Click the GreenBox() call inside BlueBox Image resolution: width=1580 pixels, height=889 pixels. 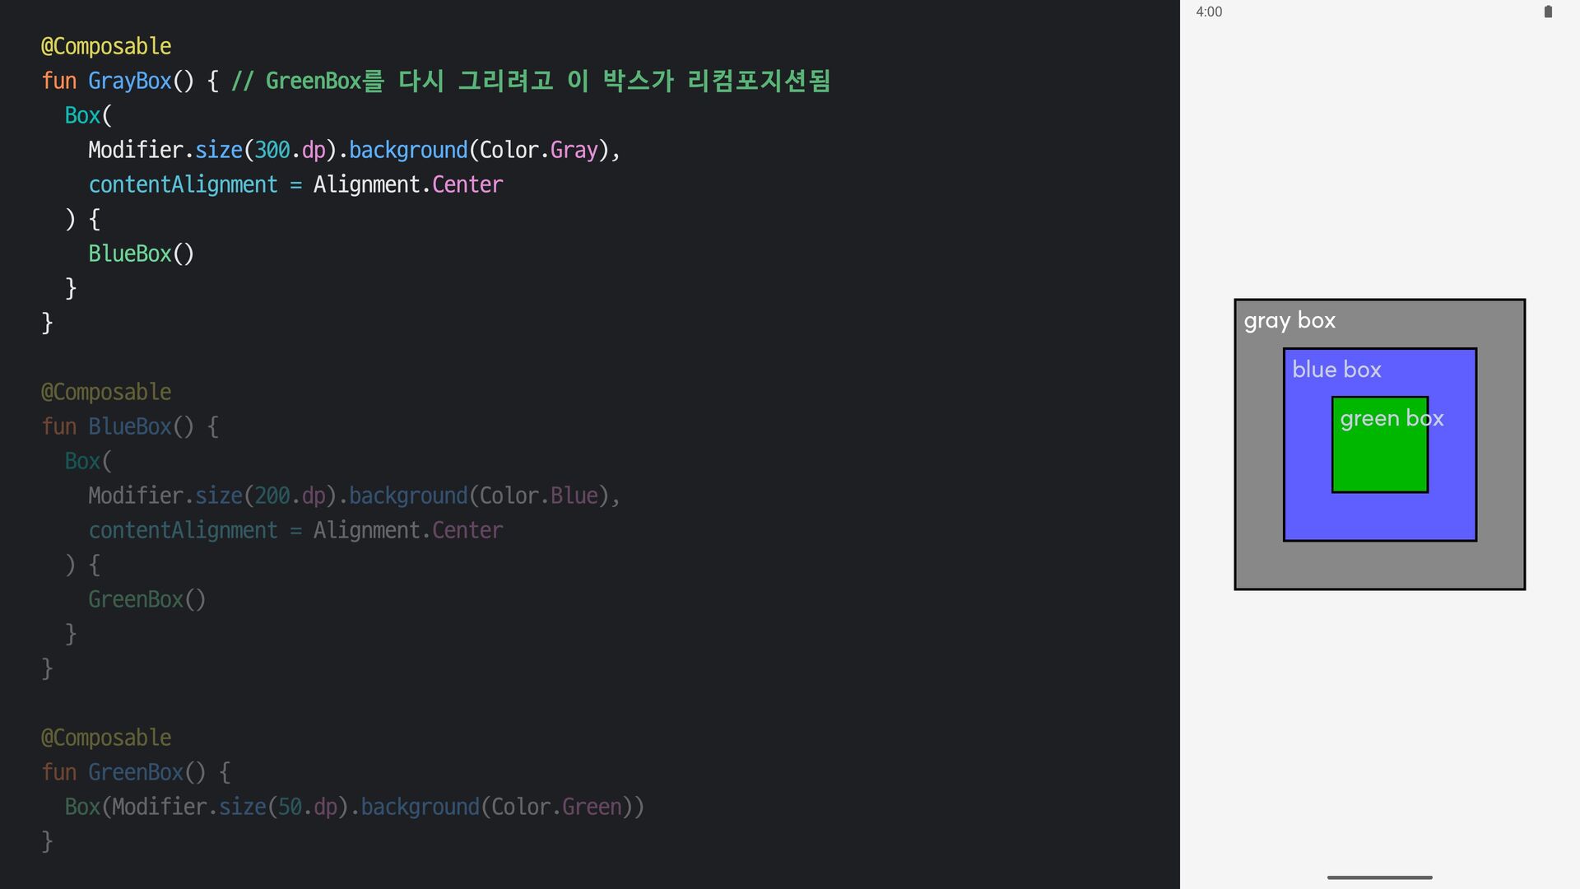pyautogui.click(x=146, y=599)
